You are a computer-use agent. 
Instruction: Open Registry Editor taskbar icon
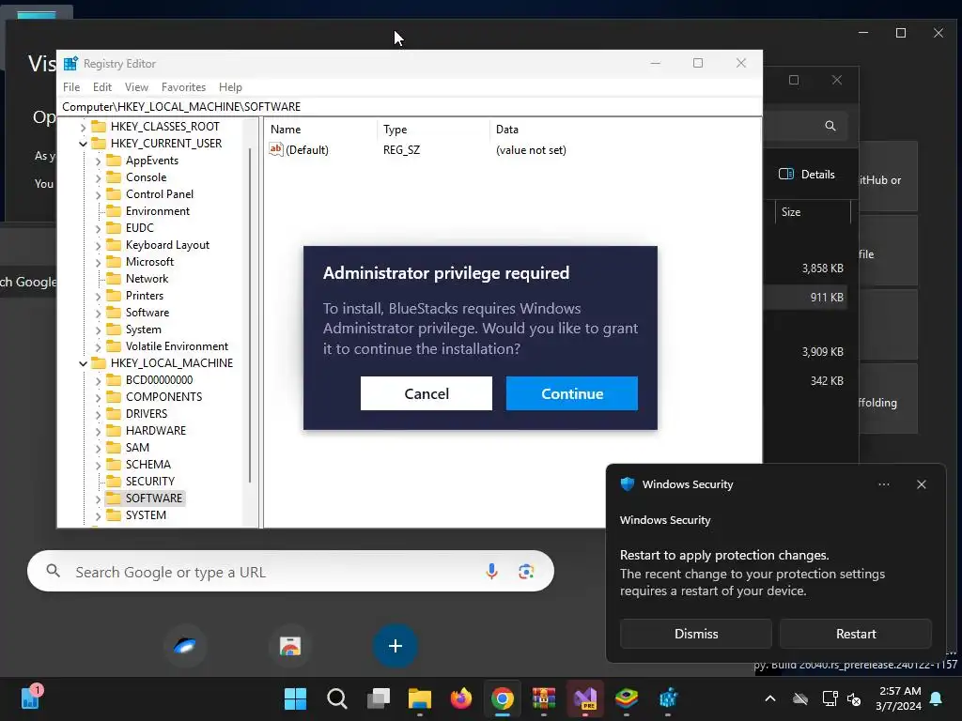coord(668,698)
